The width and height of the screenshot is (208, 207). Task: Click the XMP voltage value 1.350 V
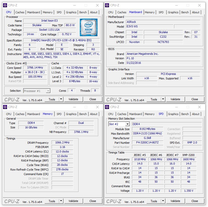click(x=189, y=191)
